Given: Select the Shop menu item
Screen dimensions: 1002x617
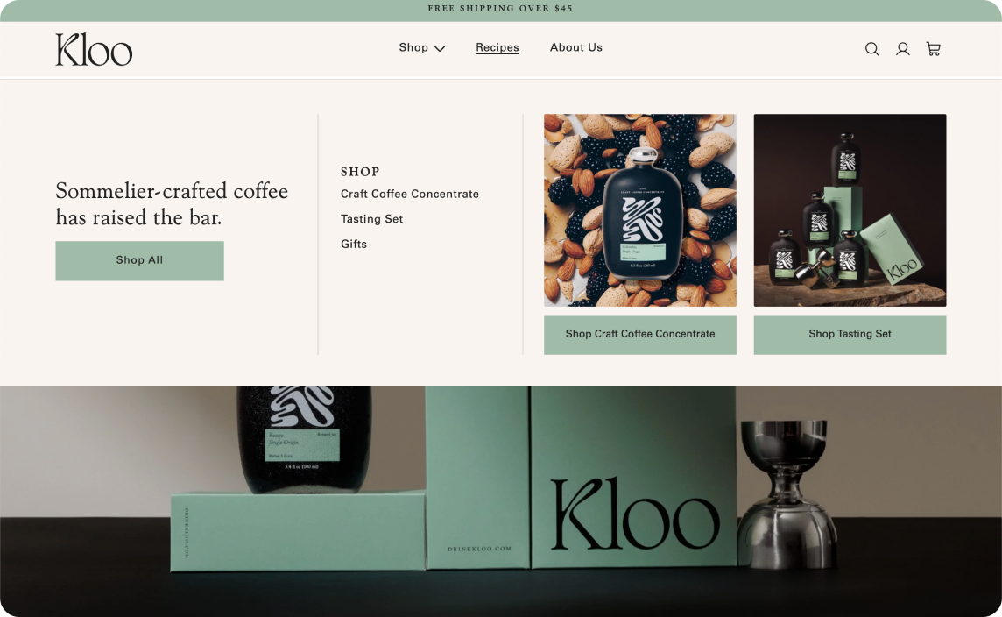Looking at the screenshot, I should pos(413,47).
